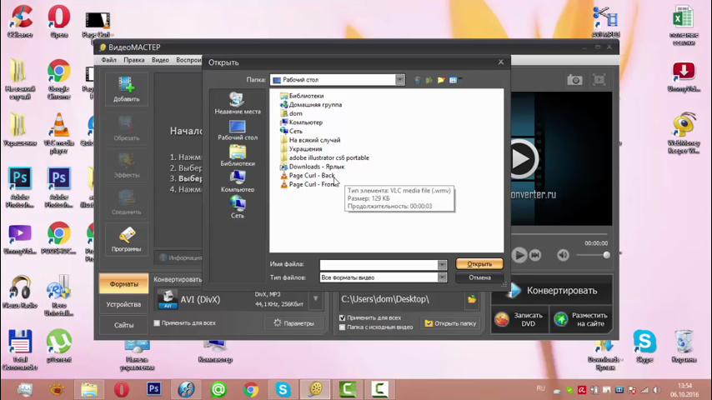This screenshot has height=400, width=712.
Task: Open the Видео menu
Action: [160, 60]
